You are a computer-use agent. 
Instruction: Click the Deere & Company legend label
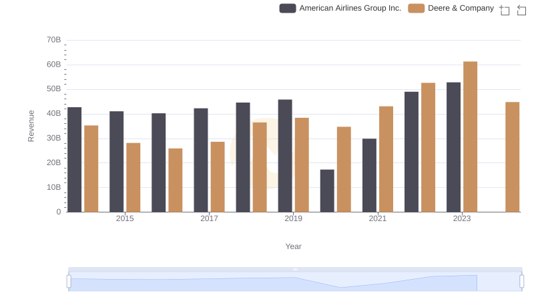(461, 8)
